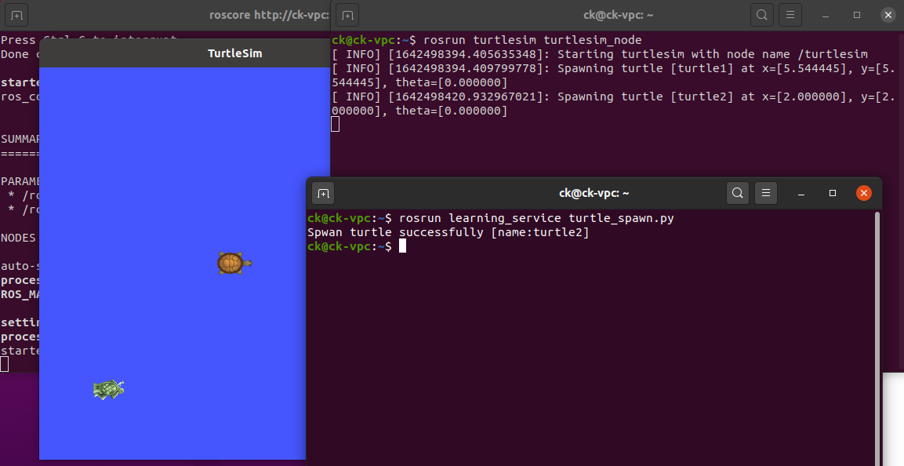Open new tab in roscore terminal
This screenshot has height=466, width=904.
coord(16,15)
